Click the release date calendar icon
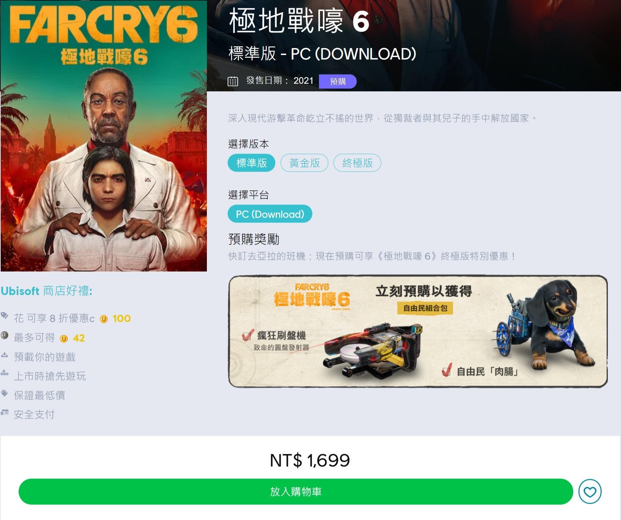This screenshot has width=621, height=520. click(x=233, y=81)
